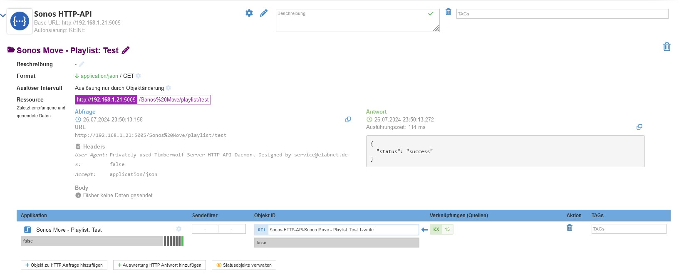Screen dimensions: 679x275
Task: Click the Ressource base URL box
Action: (106, 100)
